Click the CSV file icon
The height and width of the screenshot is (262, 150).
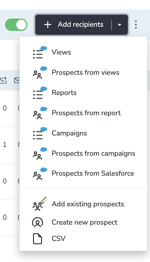click(37, 239)
